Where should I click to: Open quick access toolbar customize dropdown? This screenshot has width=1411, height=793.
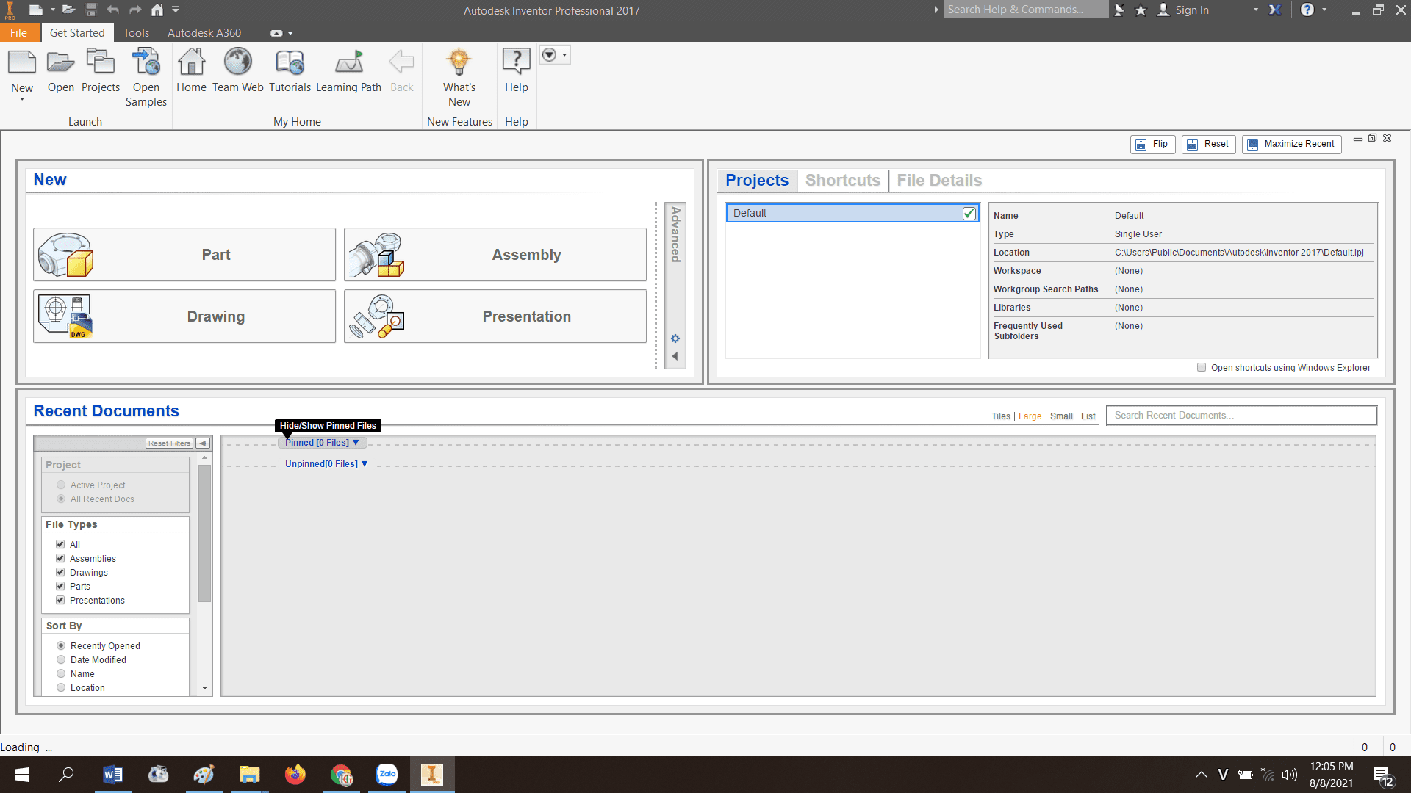click(176, 10)
